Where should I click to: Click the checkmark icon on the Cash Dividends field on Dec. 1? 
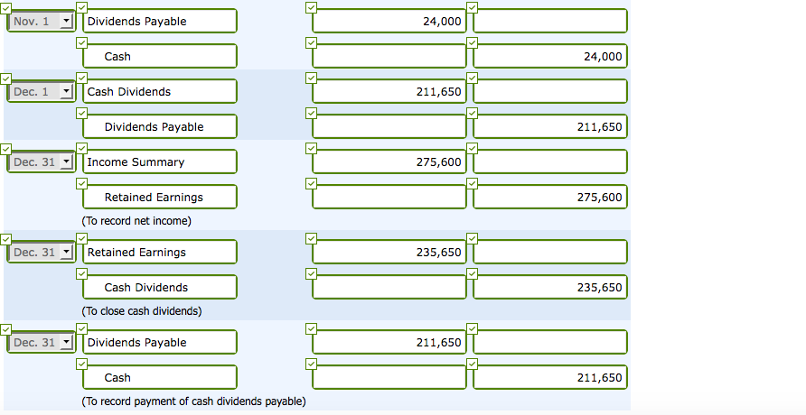click(x=81, y=78)
